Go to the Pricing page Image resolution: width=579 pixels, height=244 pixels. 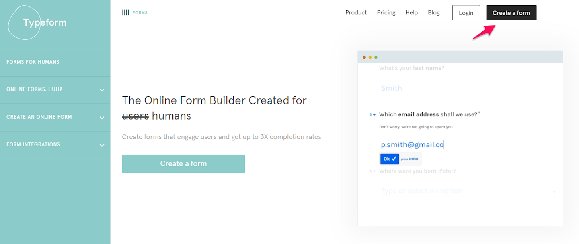coord(386,12)
